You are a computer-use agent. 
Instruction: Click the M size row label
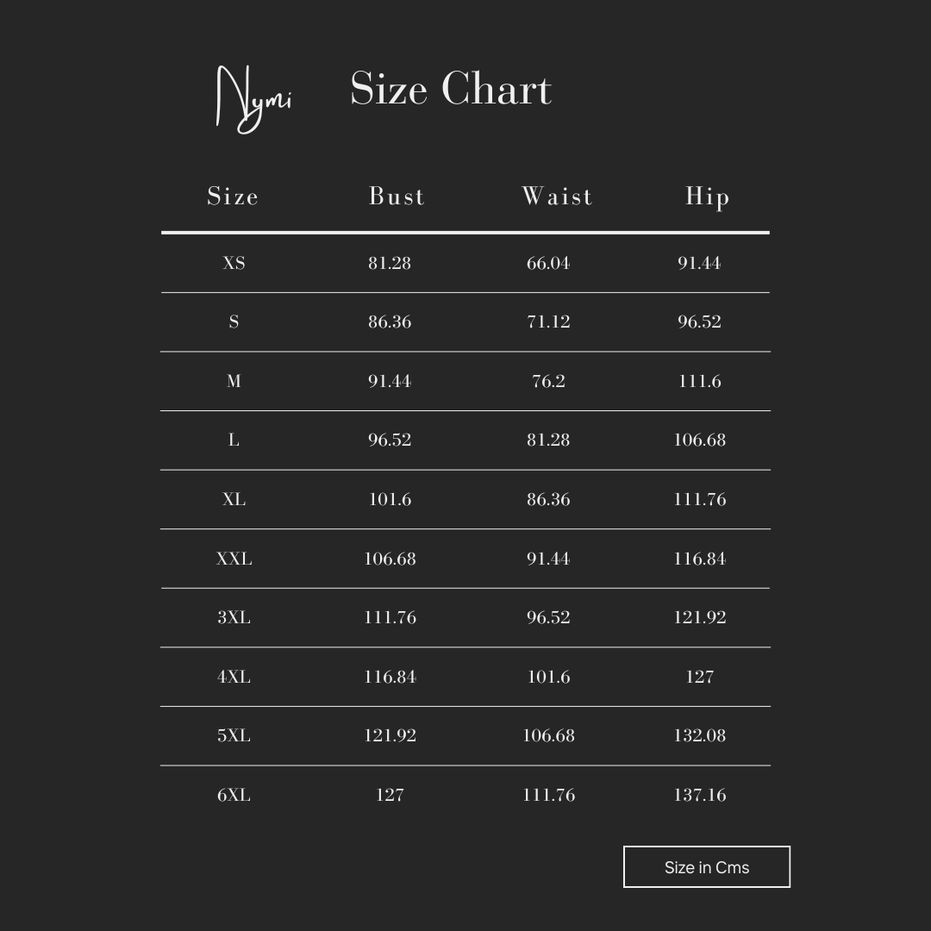[x=234, y=381]
